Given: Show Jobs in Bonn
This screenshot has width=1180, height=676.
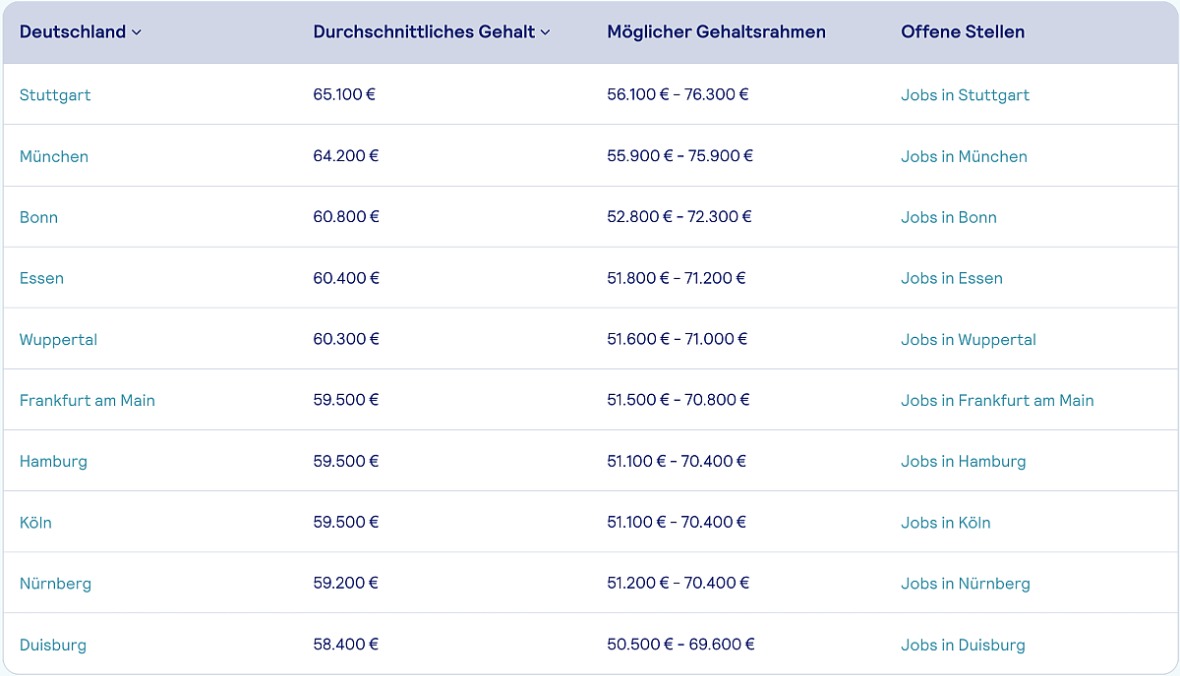Looking at the screenshot, I should pos(948,217).
